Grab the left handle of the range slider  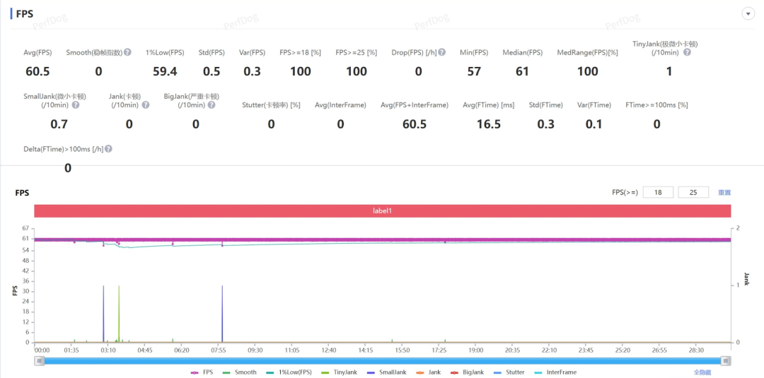pos(40,360)
